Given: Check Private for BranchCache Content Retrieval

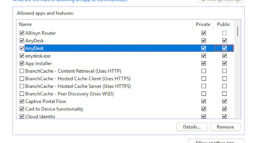Looking at the screenshot, I should pos(203,71).
